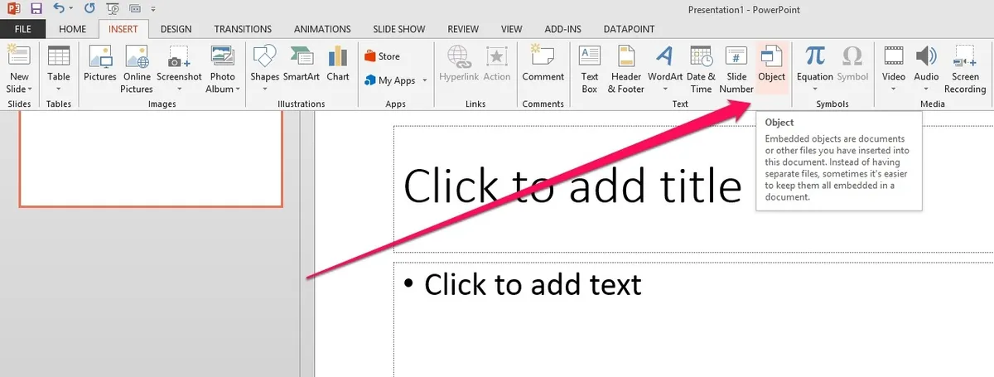This screenshot has width=994, height=377.
Task: Insert Date & Time
Action: click(x=701, y=69)
